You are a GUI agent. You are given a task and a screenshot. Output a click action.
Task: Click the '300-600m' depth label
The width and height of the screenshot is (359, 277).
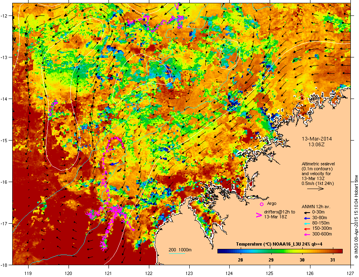[x=322, y=234]
